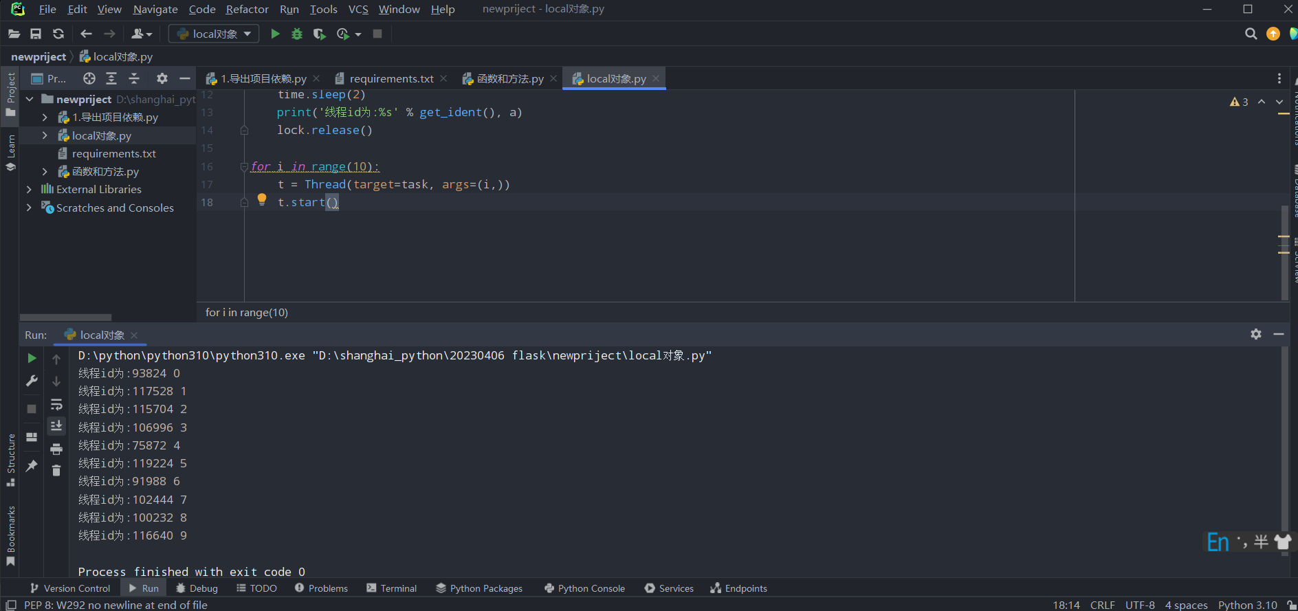
Task: Select opened file target icon in Project panel
Action: 89,78
